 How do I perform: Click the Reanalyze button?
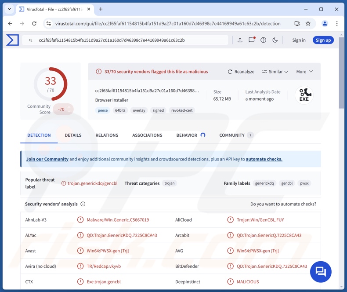click(x=241, y=72)
